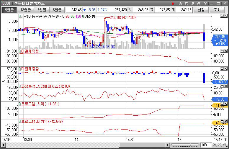
Task: Zoom out using the minus magnifier
Action: (x=220, y=145)
